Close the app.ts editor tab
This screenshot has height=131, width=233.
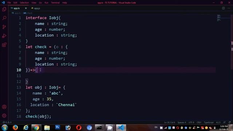click(26, 8)
